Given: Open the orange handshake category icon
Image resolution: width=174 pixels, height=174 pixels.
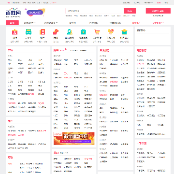Looking at the screenshot, I should point(111,32).
